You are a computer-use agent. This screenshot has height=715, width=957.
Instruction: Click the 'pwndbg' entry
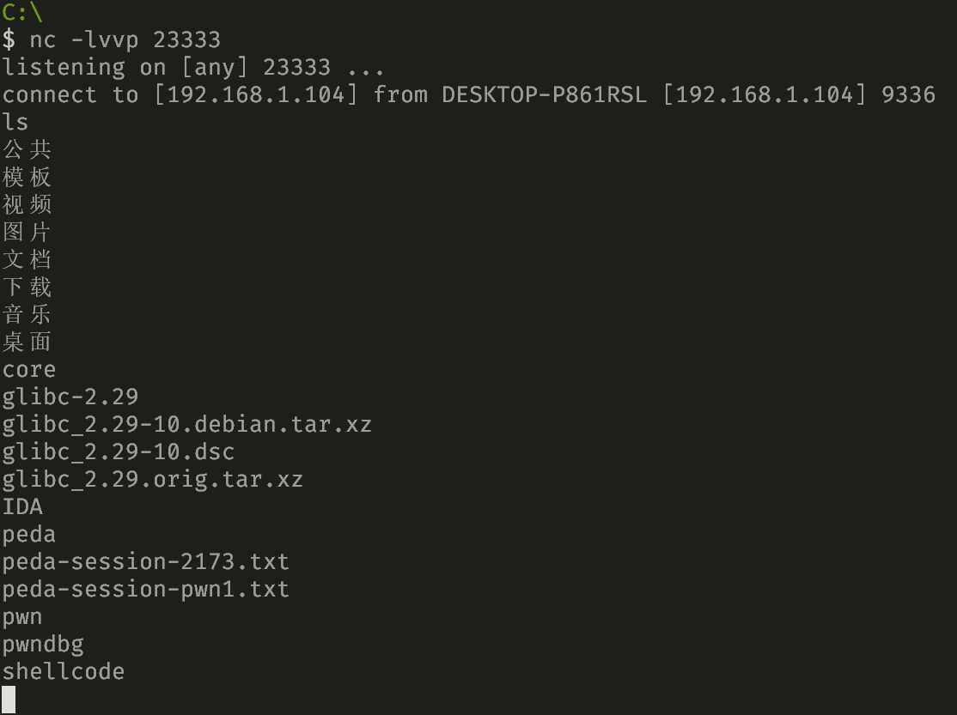pos(43,645)
